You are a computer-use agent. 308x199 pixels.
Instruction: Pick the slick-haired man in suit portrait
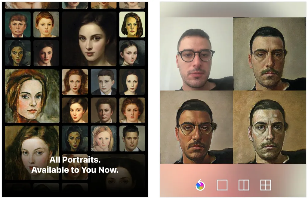click(x=132, y=139)
